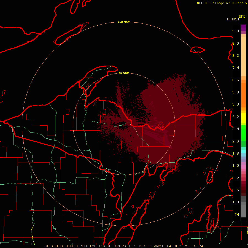Click the 6.6 scale value
Viewport: 248px width, 248px height.
click(x=236, y=80)
